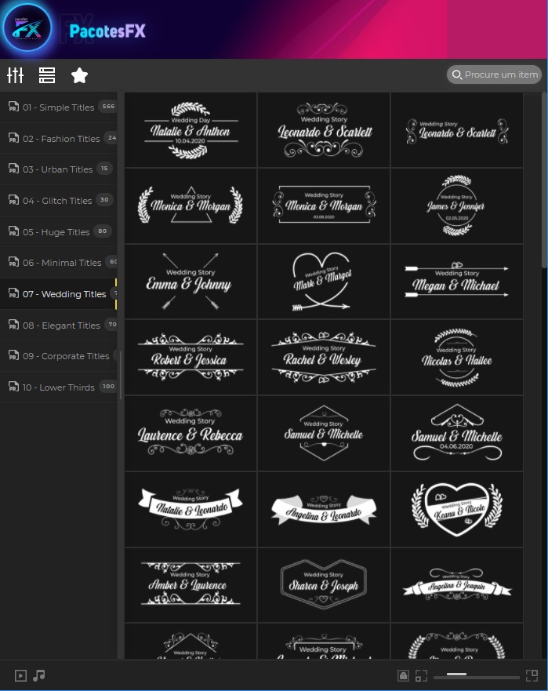548x691 pixels.
Task: Open the 01 - Simple Titles category
Action: click(x=58, y=107)
